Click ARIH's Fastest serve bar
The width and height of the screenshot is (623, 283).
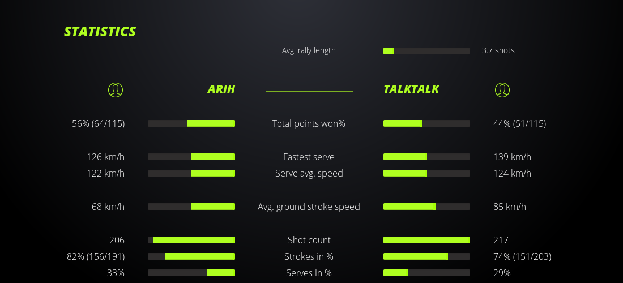(191, 157)
